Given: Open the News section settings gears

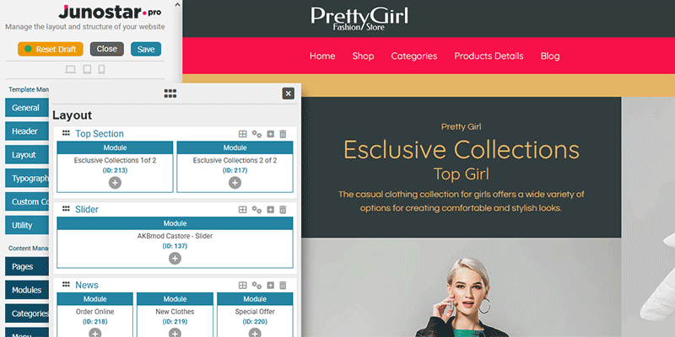Looking at the screenshot, I should click(x=256, y=286).
